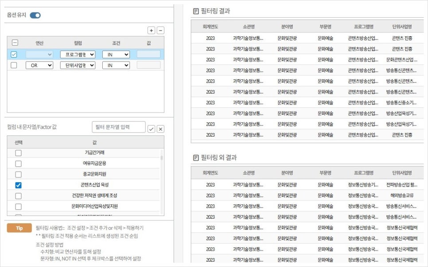Click the Factor value list scrollbar
Image resolution: width=428 pixels, height=267 pixels.
[161, 177]
